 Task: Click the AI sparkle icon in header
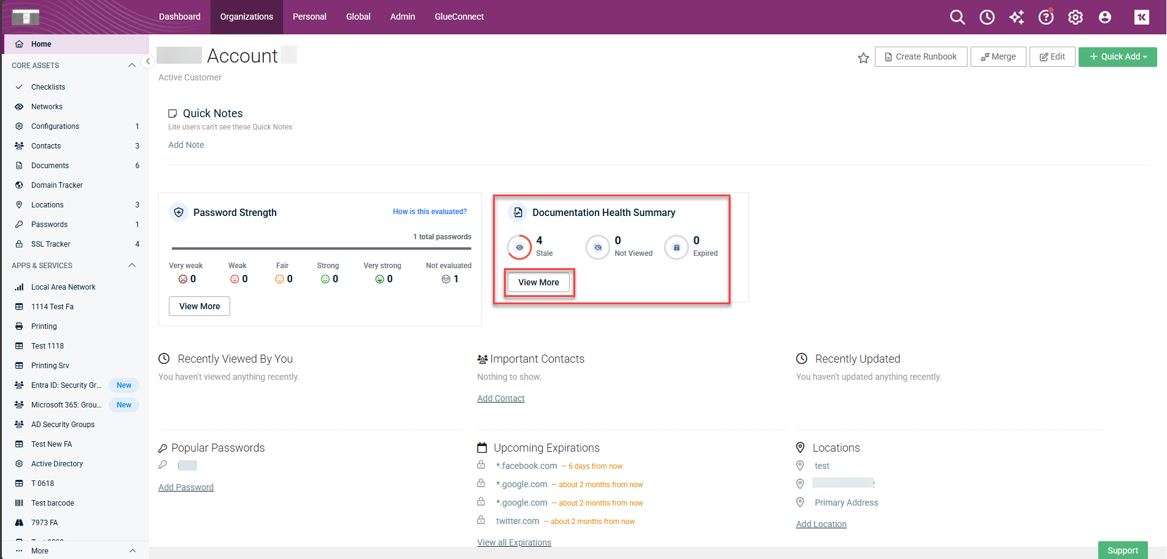(x=1017, y=17)
